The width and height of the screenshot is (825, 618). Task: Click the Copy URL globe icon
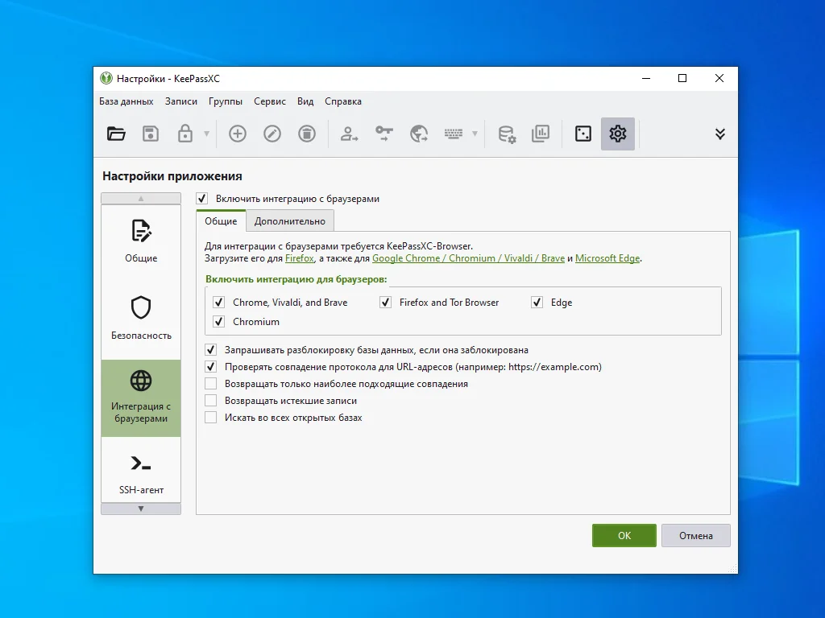[419, 134]
